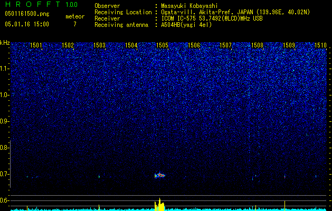
Task: Click the Receiver label
Action: click(x=107, y=18)
